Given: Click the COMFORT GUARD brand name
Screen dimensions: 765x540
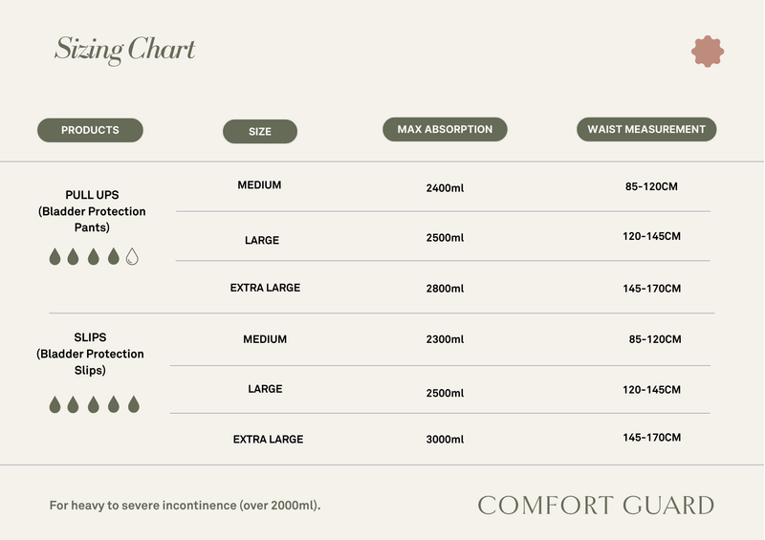Looking at the screenshot, I should click(596, 505).
